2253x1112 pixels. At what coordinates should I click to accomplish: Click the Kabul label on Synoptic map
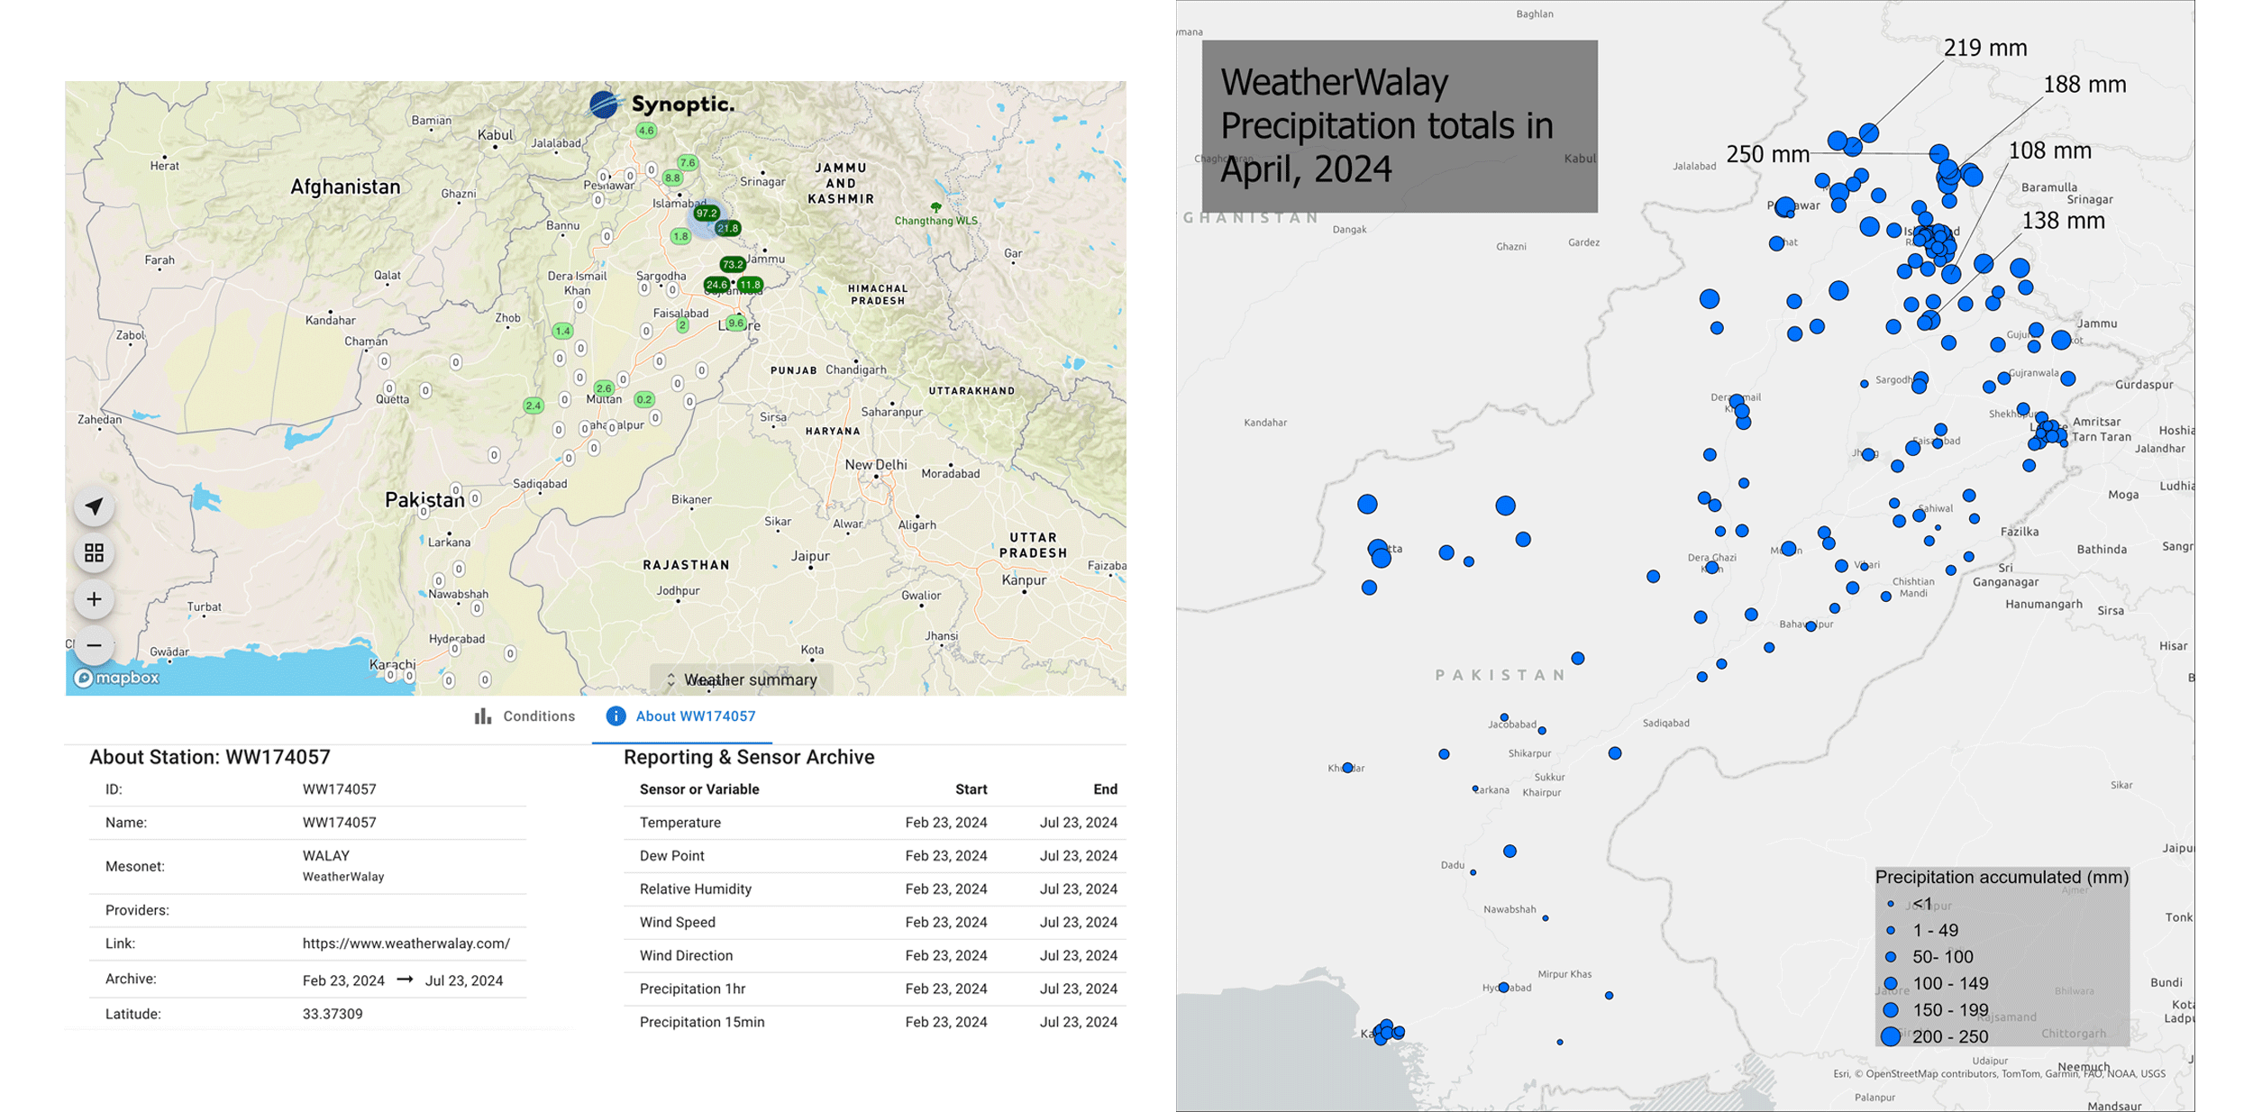tap(495, 135)
